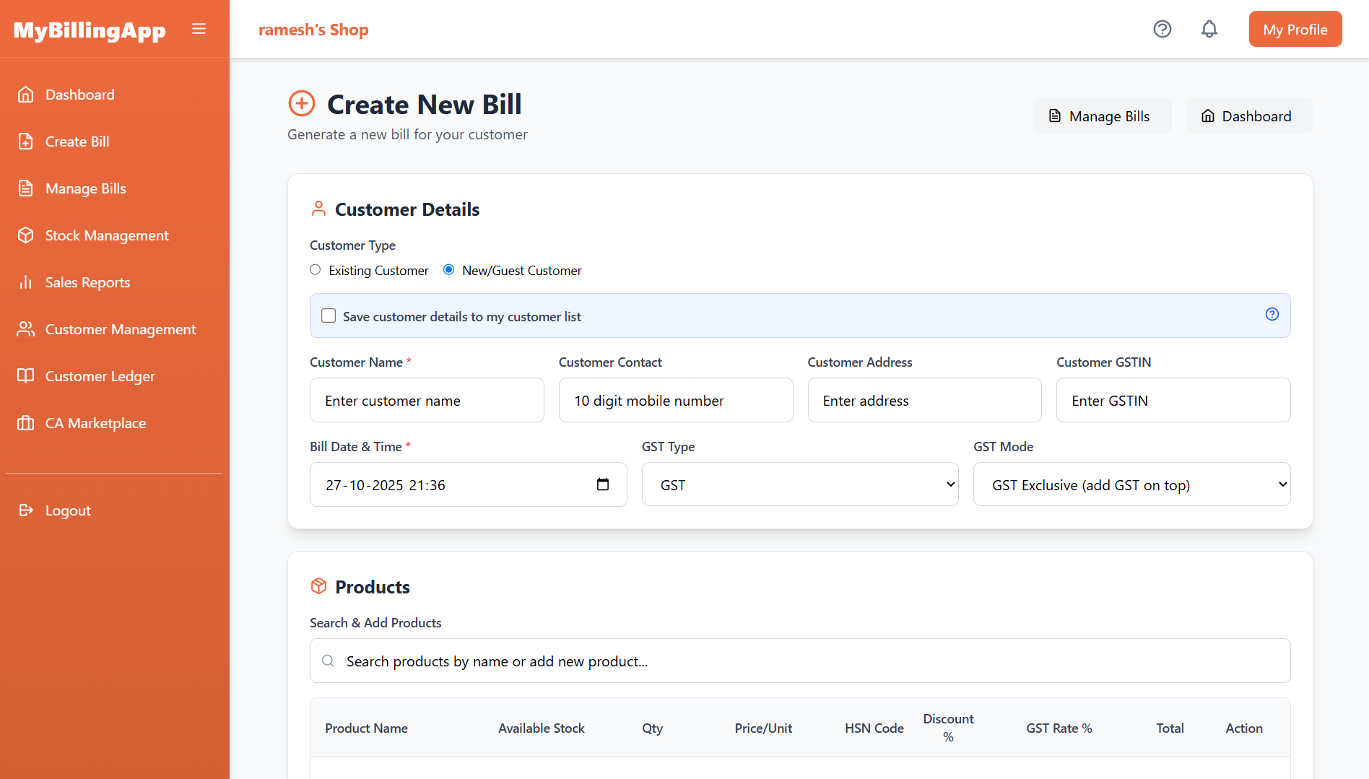Open Customer Ledger via the book icon
Viewport: 1369px width, 779px height.
[x=26, y=375]
